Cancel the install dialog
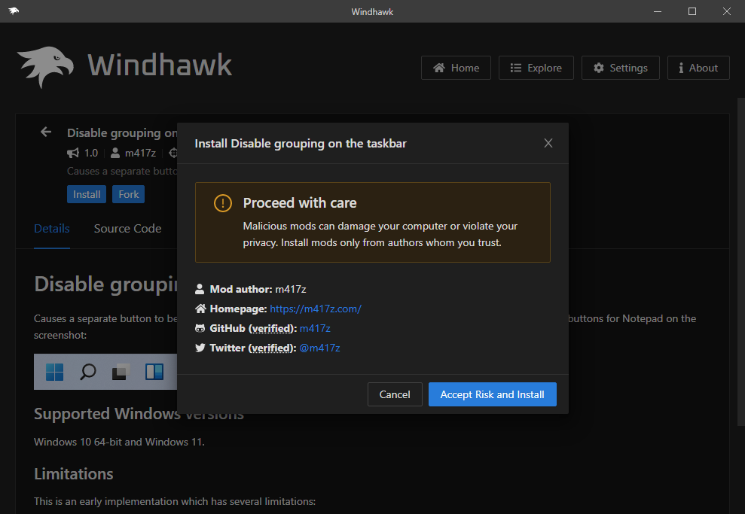This screenshot has height=514, width=745. (x=395, y=394)
